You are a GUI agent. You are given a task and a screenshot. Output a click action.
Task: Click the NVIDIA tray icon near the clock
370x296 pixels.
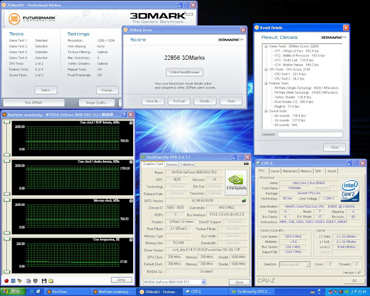pos(346,292)
